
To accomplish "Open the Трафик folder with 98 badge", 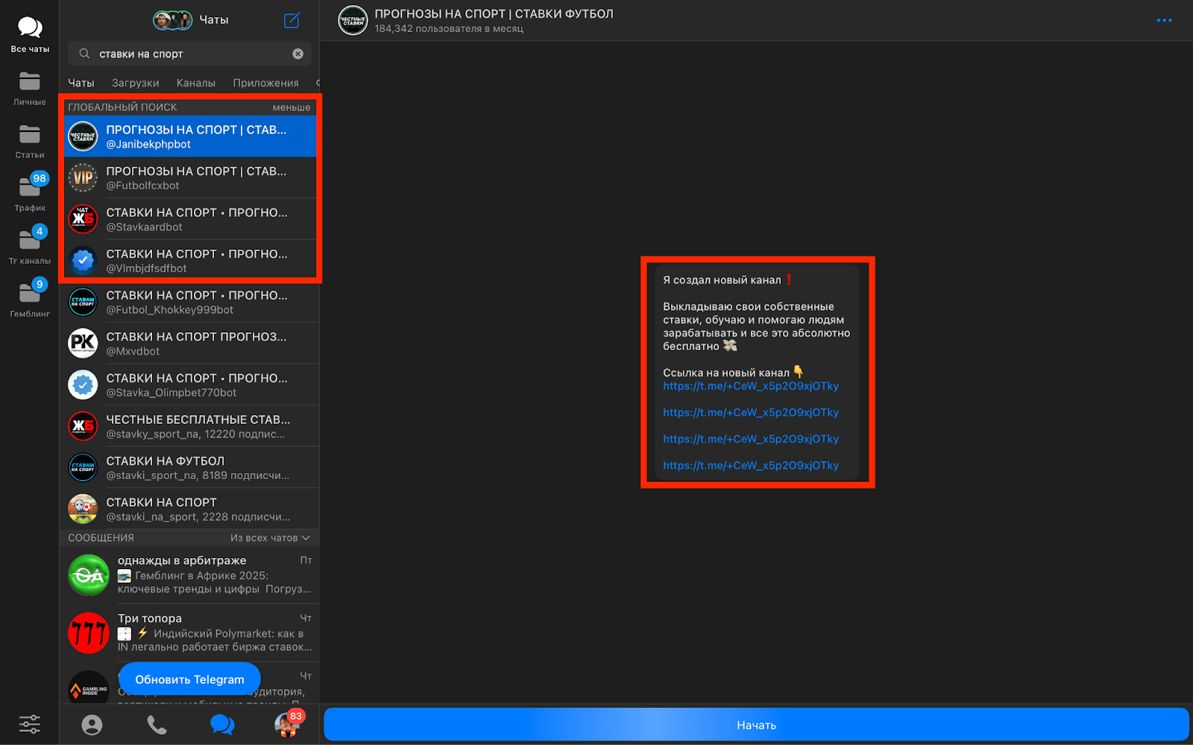I will 30,194.
